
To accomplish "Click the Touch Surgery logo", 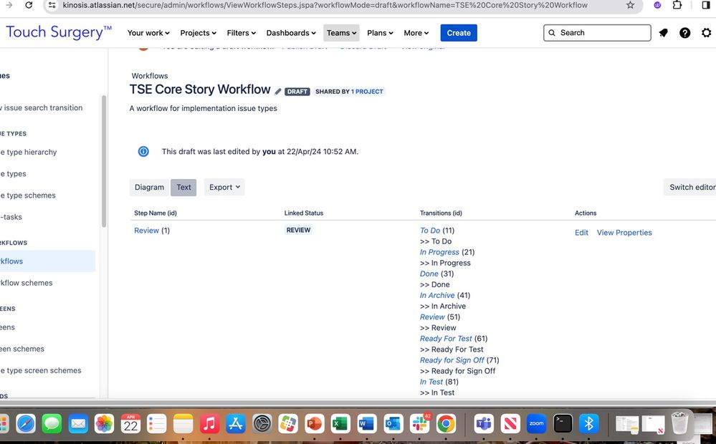I will click(x=59, y=32).
